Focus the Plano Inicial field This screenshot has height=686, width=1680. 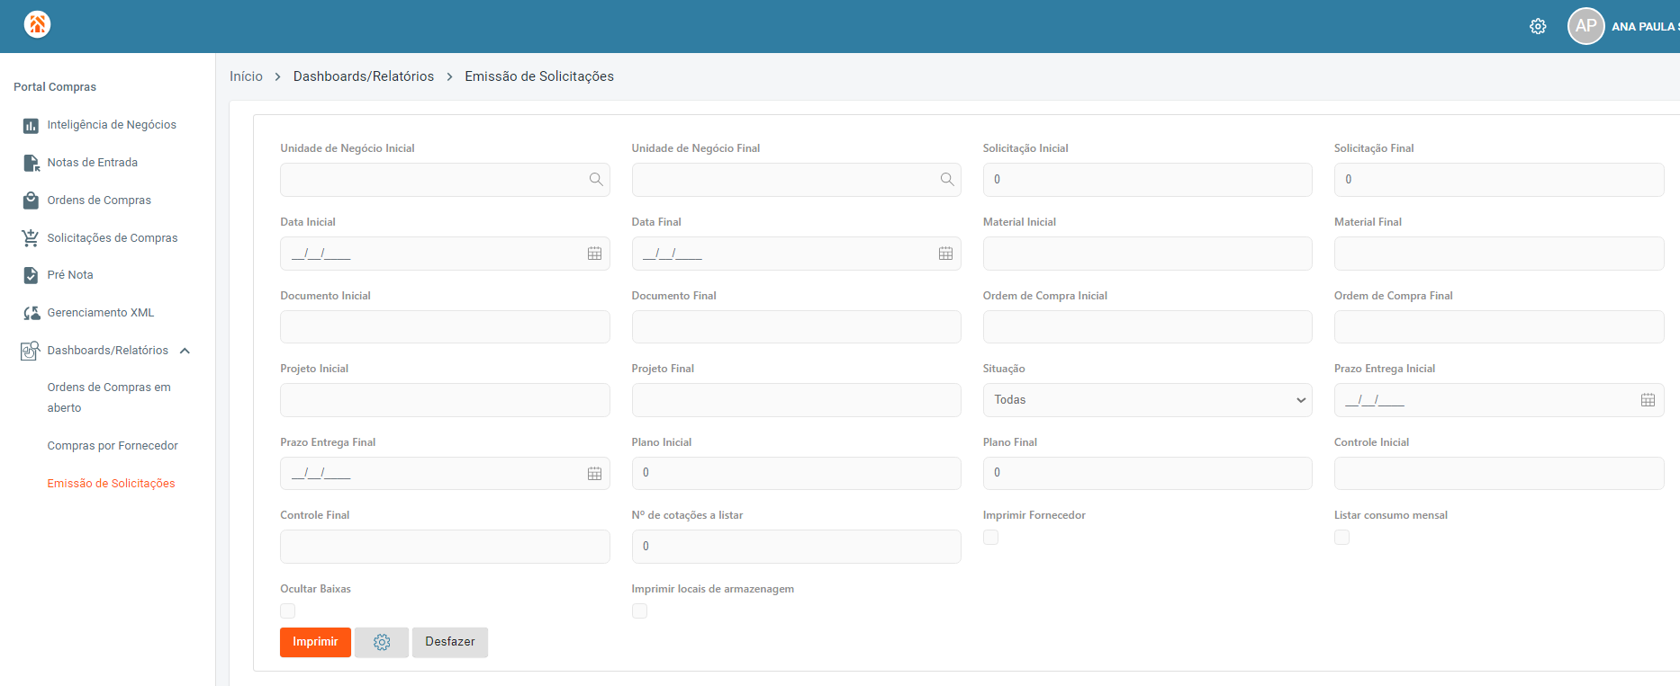(x=796, y=474)
